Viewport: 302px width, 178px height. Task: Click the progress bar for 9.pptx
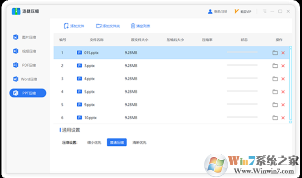(242, 104)
